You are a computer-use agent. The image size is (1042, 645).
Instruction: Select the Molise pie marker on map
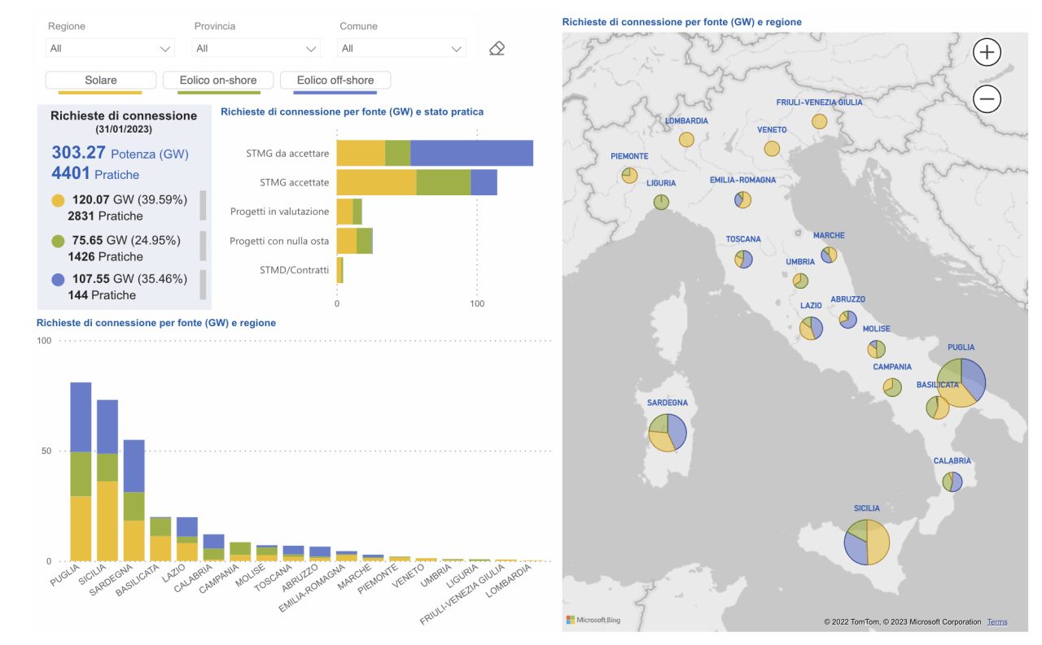click(x=877, y=349)
